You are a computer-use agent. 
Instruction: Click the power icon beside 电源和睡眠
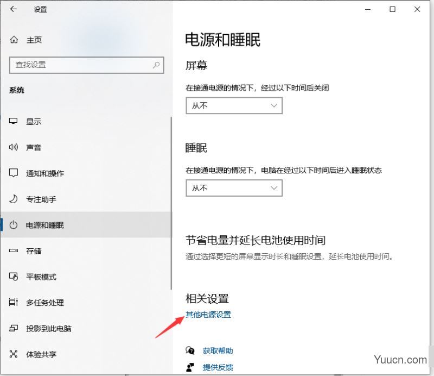point(13,225)
